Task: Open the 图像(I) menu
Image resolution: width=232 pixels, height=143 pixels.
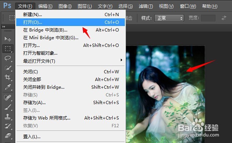Action: [x=65, y=6]
